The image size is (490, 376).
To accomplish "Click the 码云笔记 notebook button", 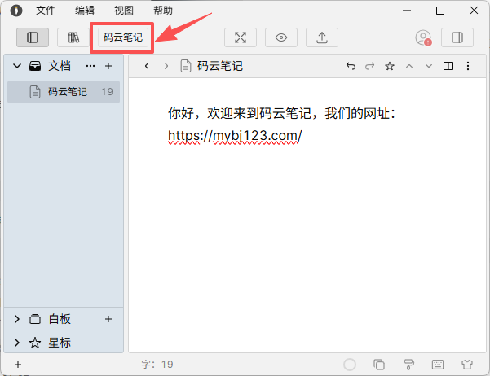I will (122, 37).
